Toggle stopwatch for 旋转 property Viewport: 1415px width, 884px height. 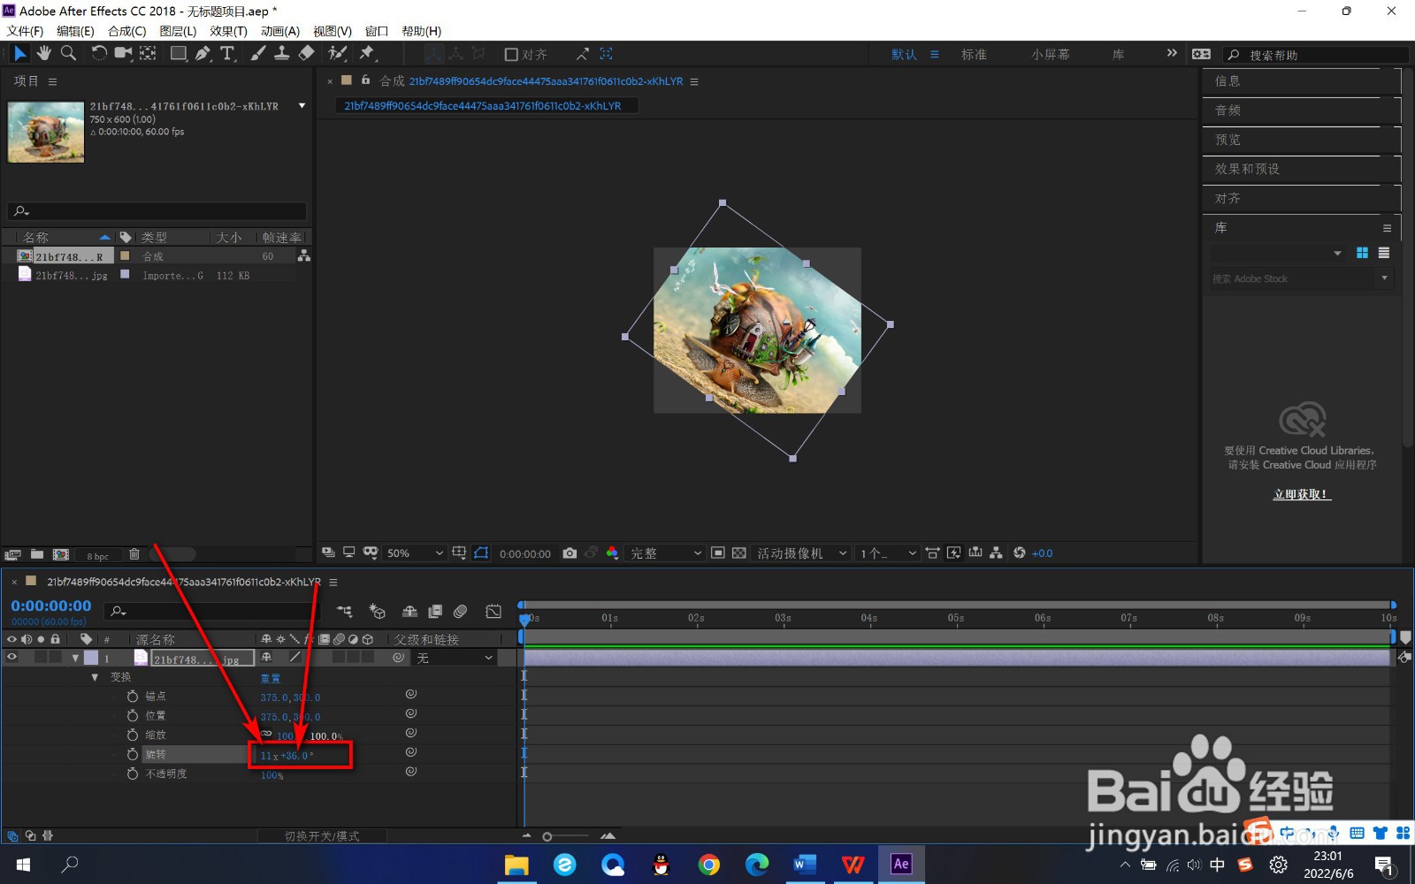coord(133,755)
